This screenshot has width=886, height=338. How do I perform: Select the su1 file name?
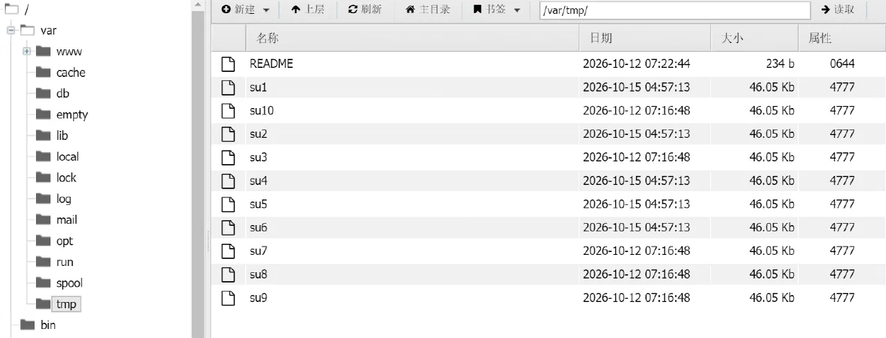pyautogui.click(x=258, y=87)
